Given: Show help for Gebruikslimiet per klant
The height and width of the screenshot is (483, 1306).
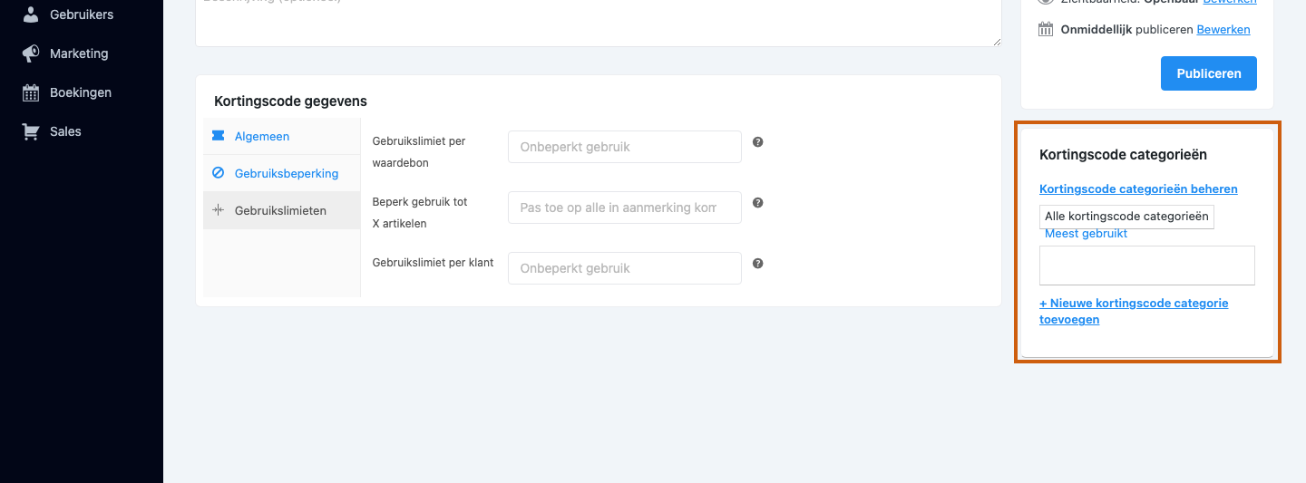Looking at the screenshot, I should 758,264.
